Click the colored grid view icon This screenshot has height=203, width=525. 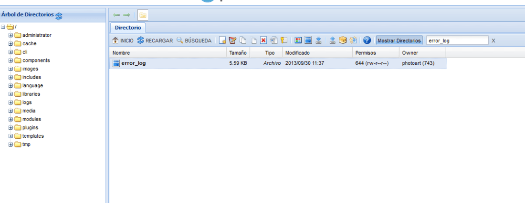(x=298, y=41)
